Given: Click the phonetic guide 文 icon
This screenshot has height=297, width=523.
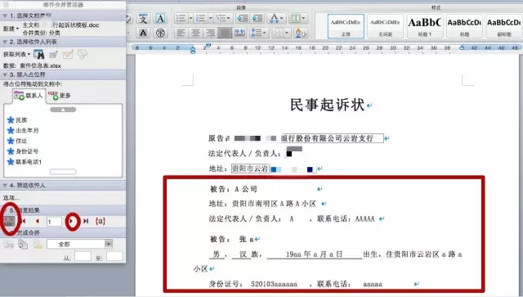Looking at the screenshot, I should coord(143,19).
